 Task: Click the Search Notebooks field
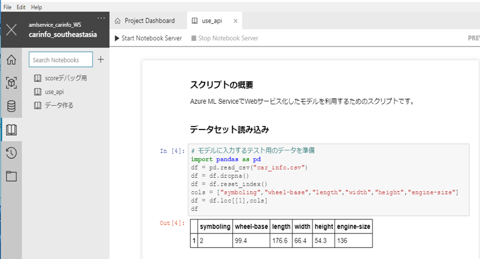61,59
